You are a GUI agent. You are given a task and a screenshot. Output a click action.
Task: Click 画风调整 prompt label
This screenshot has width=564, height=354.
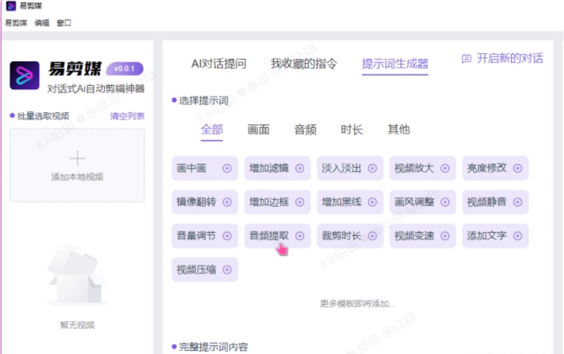(414, 202)
